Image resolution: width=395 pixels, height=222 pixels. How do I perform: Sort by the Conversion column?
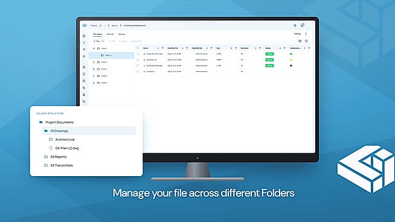click(304, 48)
